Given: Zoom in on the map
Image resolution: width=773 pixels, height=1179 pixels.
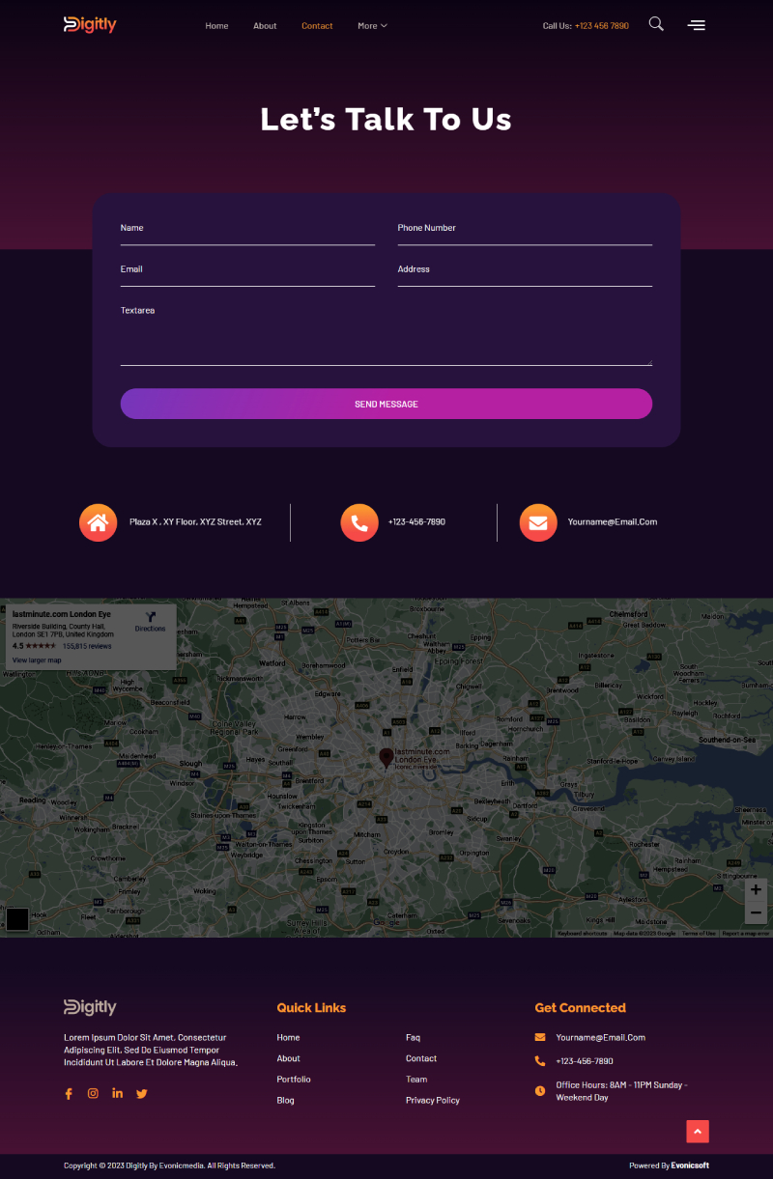Looking at the screenshot, I should click(756, 889).
